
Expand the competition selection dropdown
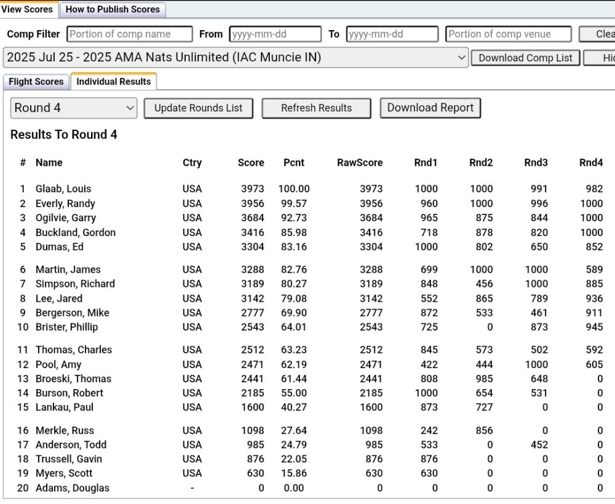coord(236,58)
